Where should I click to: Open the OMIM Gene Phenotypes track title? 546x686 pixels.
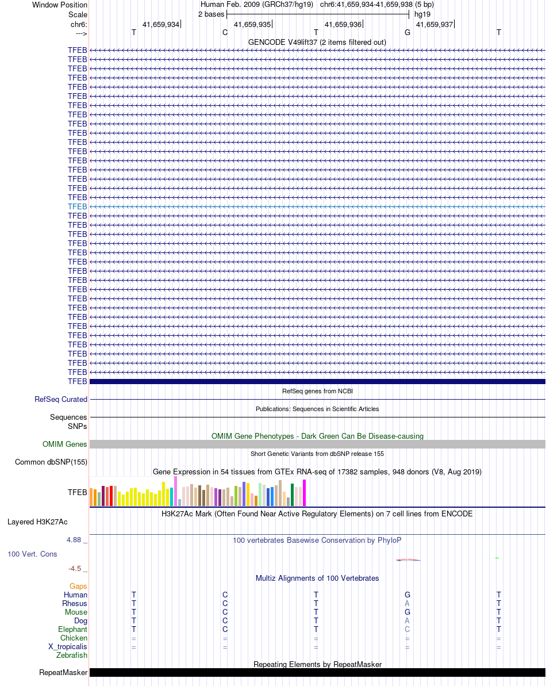pyautogui.click(x=317, y=436)
